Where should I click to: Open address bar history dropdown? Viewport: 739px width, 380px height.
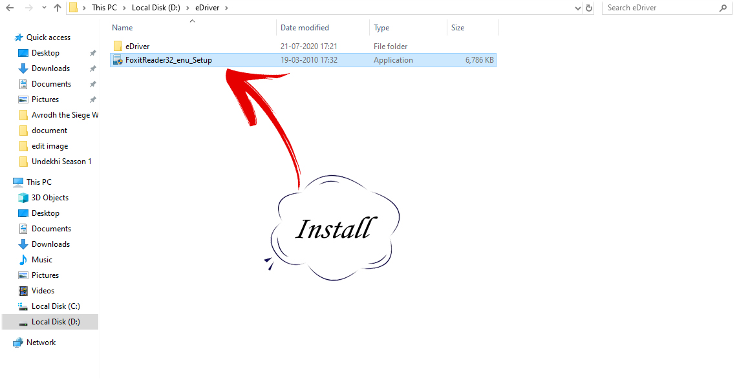pos(578,8)
